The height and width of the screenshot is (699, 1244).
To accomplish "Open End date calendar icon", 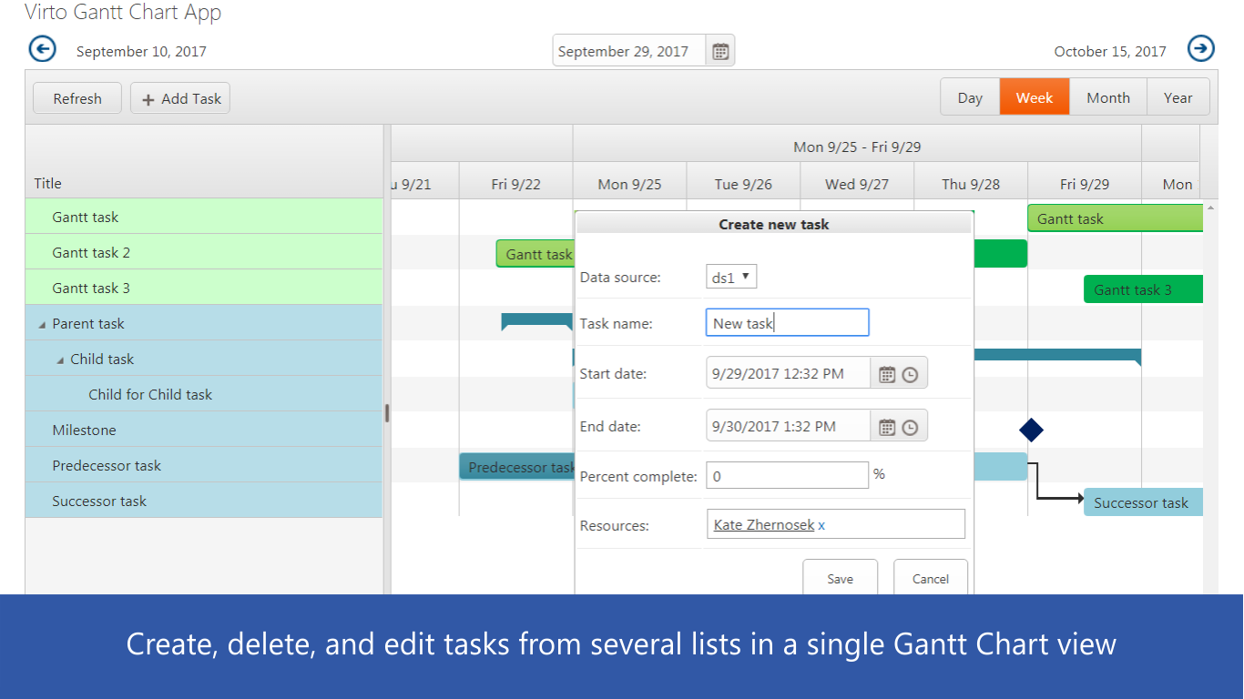I will pyautogui.click(x=887, y=427).
